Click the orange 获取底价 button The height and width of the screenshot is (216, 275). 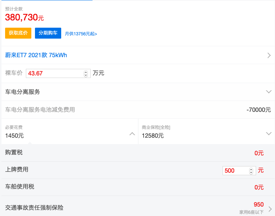[18, 33]
